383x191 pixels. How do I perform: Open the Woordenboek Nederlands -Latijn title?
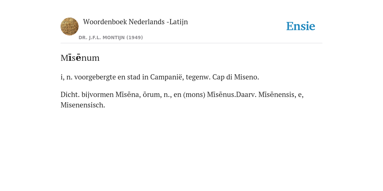pos(135,22)
